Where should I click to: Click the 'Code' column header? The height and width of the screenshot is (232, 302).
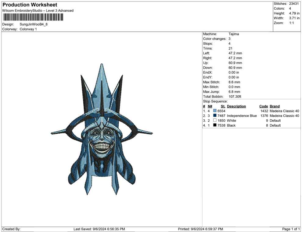pyautogui.click(x=264, y=106)
